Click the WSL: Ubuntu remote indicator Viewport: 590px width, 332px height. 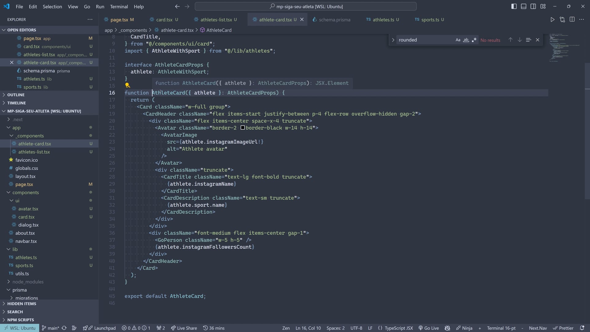coord(20,328)
